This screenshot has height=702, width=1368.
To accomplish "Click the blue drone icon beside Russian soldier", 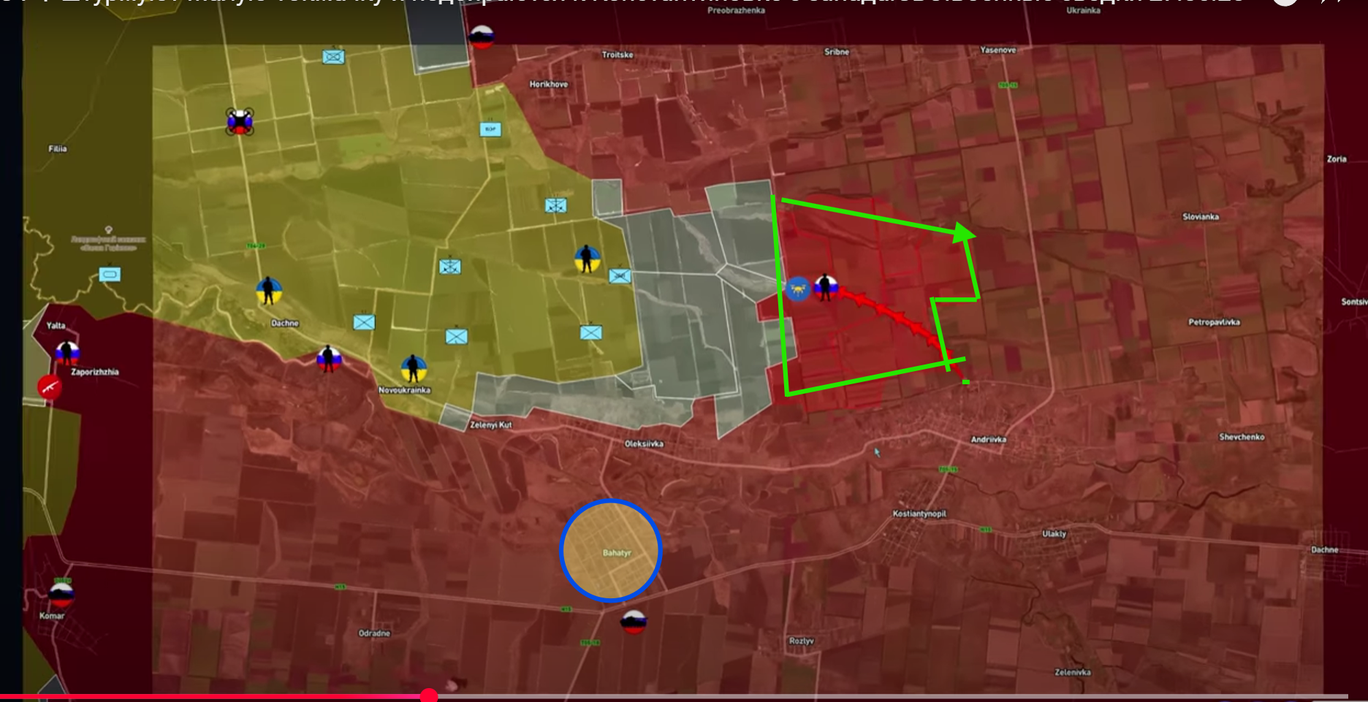I will (798, 289).
